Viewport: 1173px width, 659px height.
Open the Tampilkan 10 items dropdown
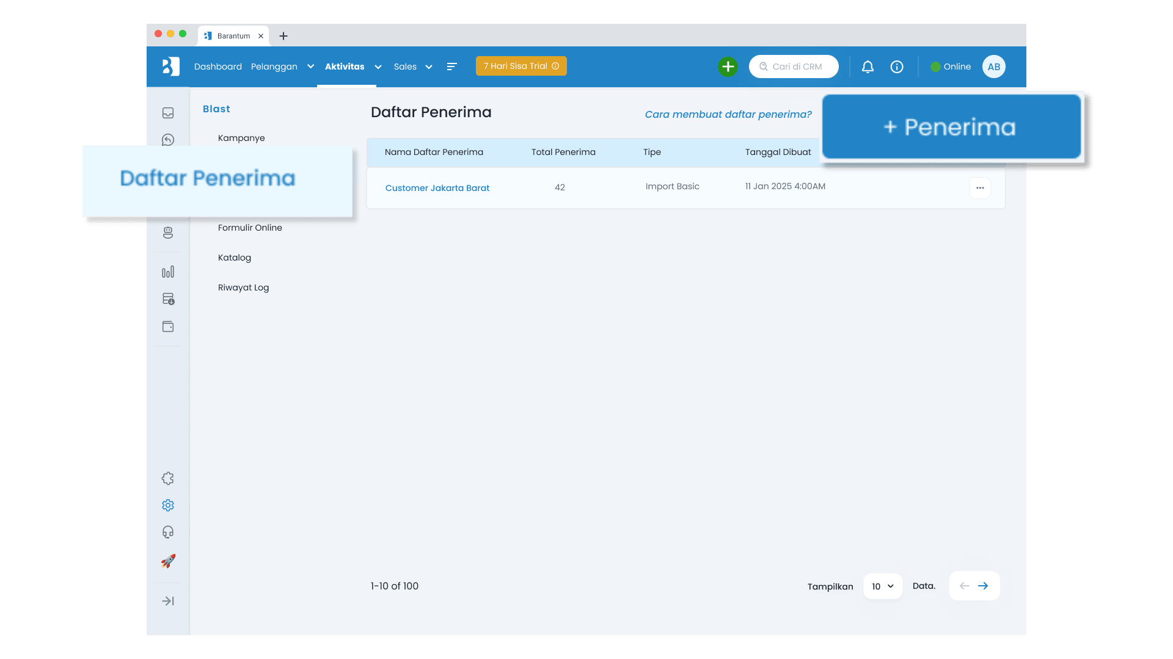[882, 586]
